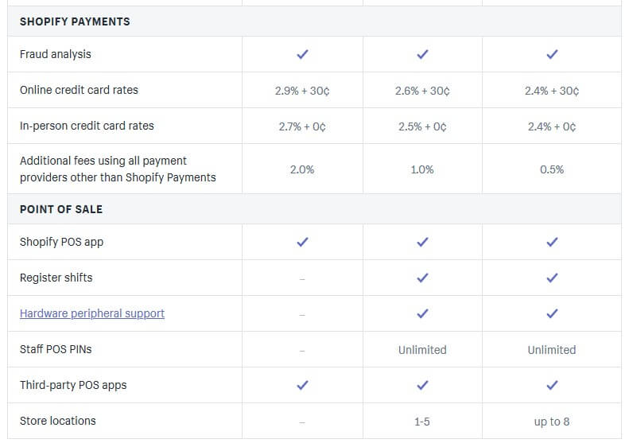Click the In-person credit card rates label
This screenshot has width=629, height=447.
pos(87,126)
